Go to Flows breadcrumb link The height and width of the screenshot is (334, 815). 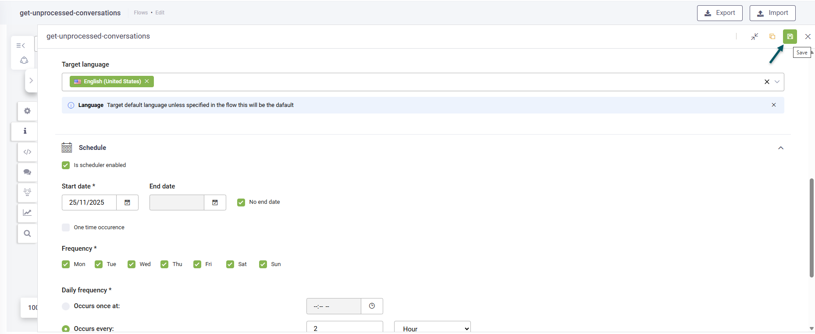tap(141, 13)
